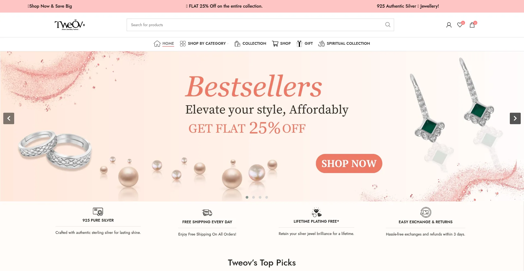Screen dimensions: 524x271
Task: Select the fourth slider dot indicator
Action: tap(267, 197)
